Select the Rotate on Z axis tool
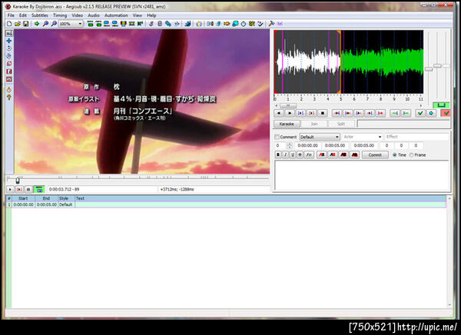This screenshot has height=335, width=461. tap(9, 48)
